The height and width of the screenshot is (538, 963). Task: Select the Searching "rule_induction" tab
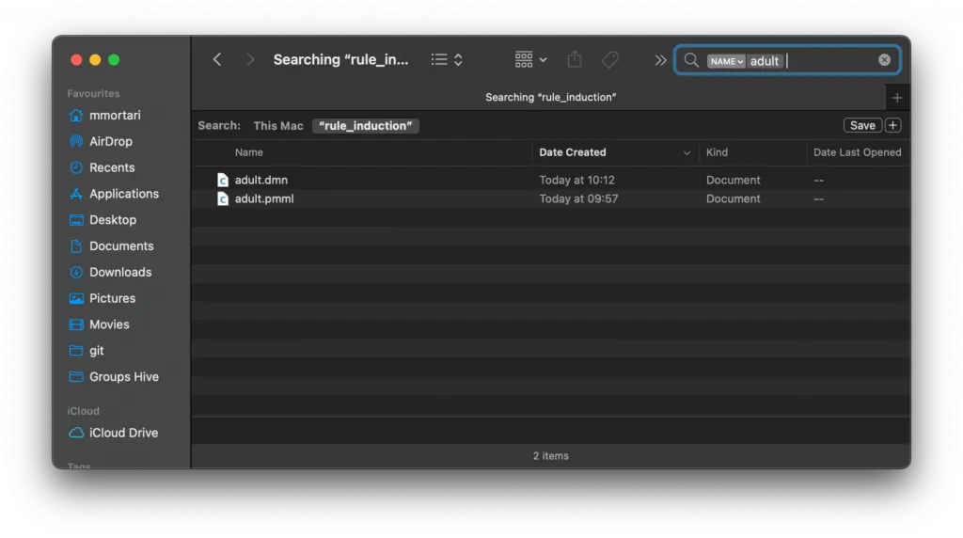pos(550,97)
